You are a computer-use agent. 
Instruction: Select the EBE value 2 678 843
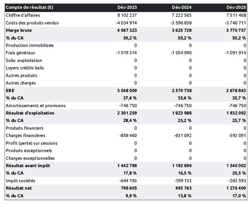pos(235,90)
